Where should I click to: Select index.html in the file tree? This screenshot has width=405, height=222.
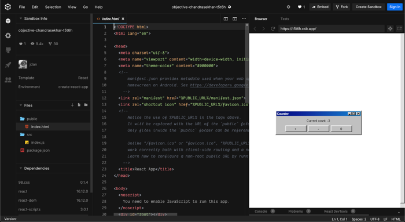point(53,126)
